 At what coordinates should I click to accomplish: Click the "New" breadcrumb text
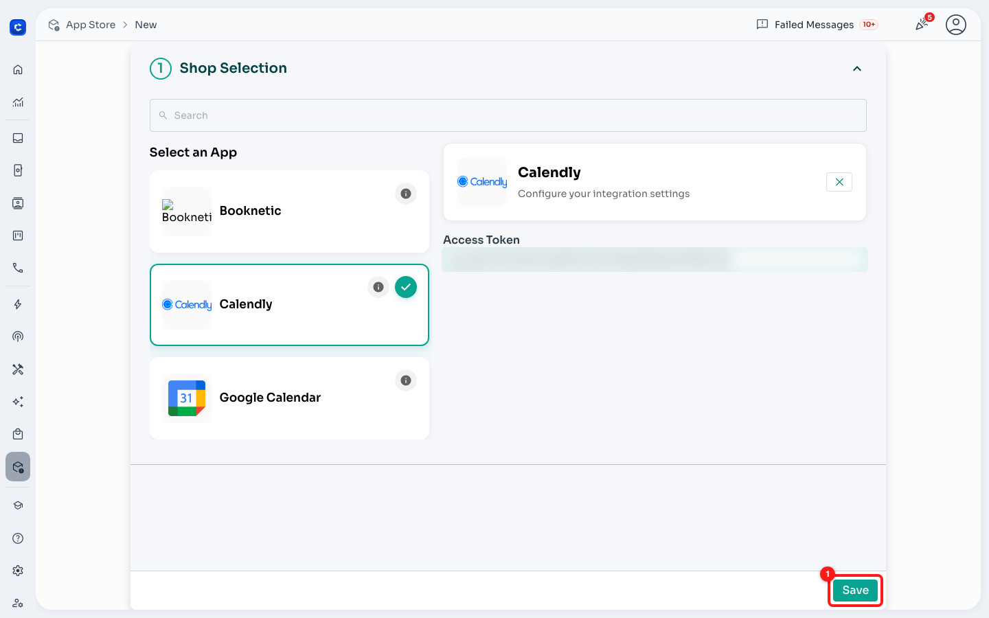pyautogui.click(x=146, y=25)
